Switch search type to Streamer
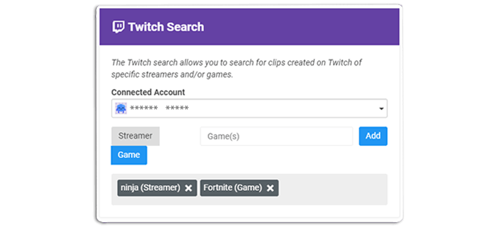The height and width of the screenshot is (231, 497). pos(135,136)
